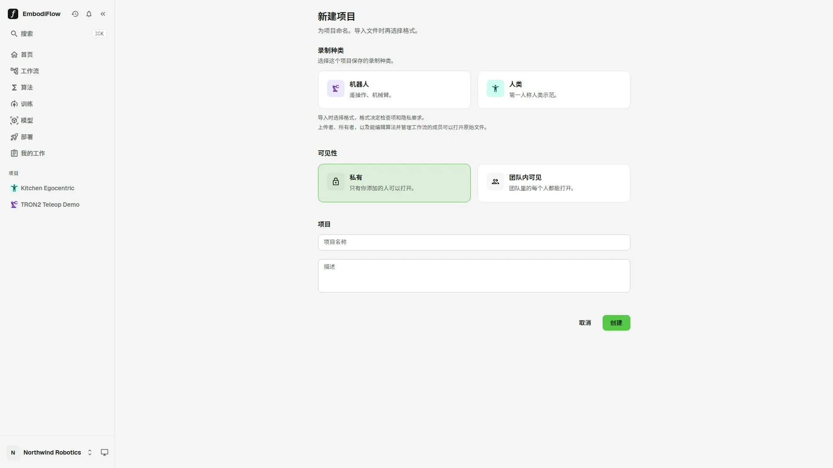The height and width of the screenshot is (468, 833).
Task: Click the green 创建 button
Action: (x=616, y=323)
